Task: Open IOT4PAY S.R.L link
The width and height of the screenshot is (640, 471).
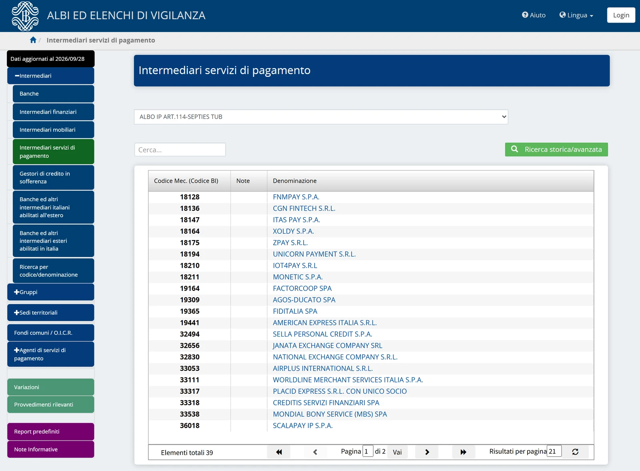Action: (295, 266)
